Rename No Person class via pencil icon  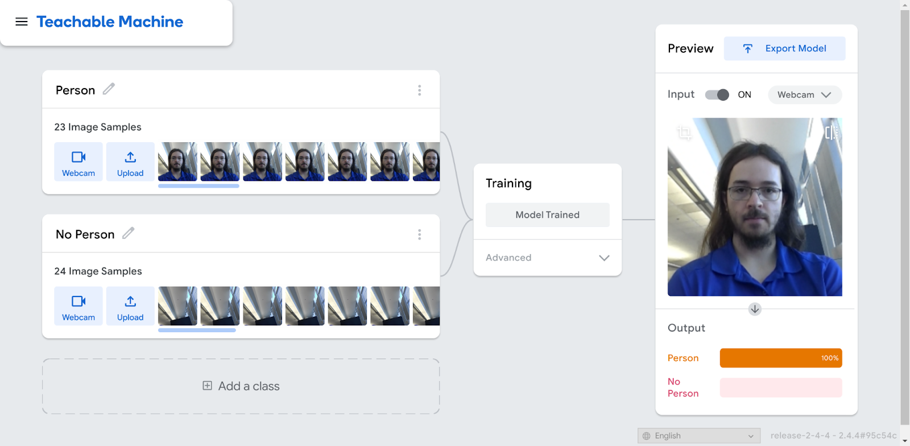point(129,233)
